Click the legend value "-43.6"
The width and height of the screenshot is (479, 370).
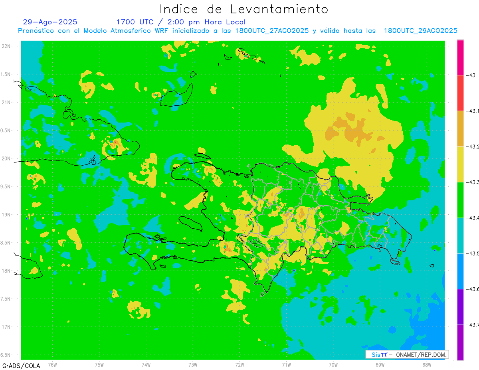(x=472, y=289)
